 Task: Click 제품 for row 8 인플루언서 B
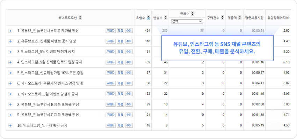[120, 105]
